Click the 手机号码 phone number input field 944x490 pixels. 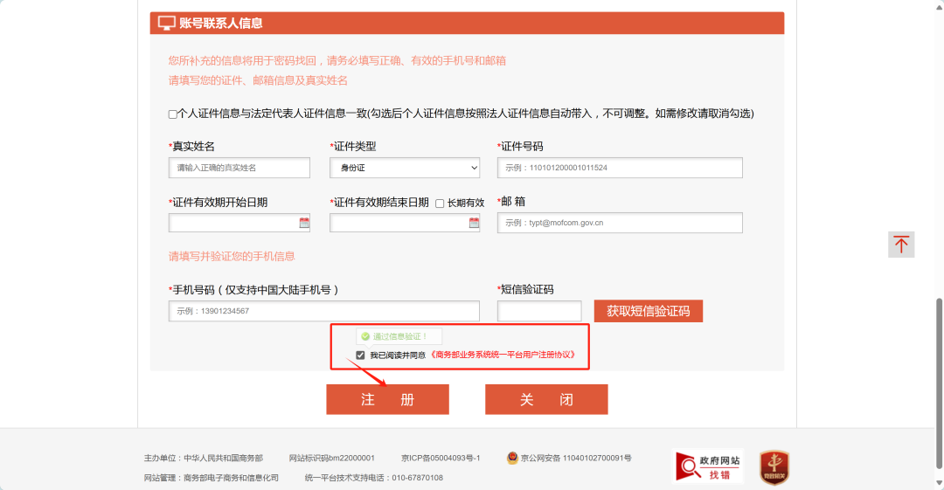click(324, 311)
